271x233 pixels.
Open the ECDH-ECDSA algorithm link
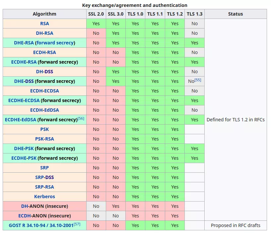(44, 91)
